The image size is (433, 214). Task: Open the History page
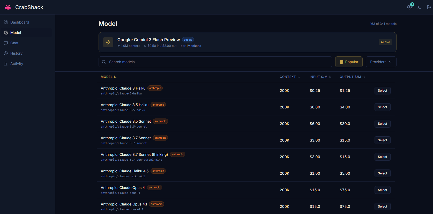26,53
